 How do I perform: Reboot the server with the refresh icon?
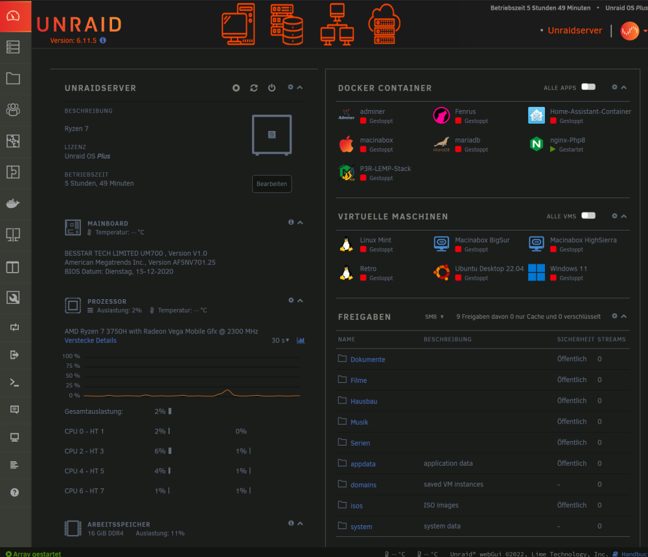pos(254,87)
